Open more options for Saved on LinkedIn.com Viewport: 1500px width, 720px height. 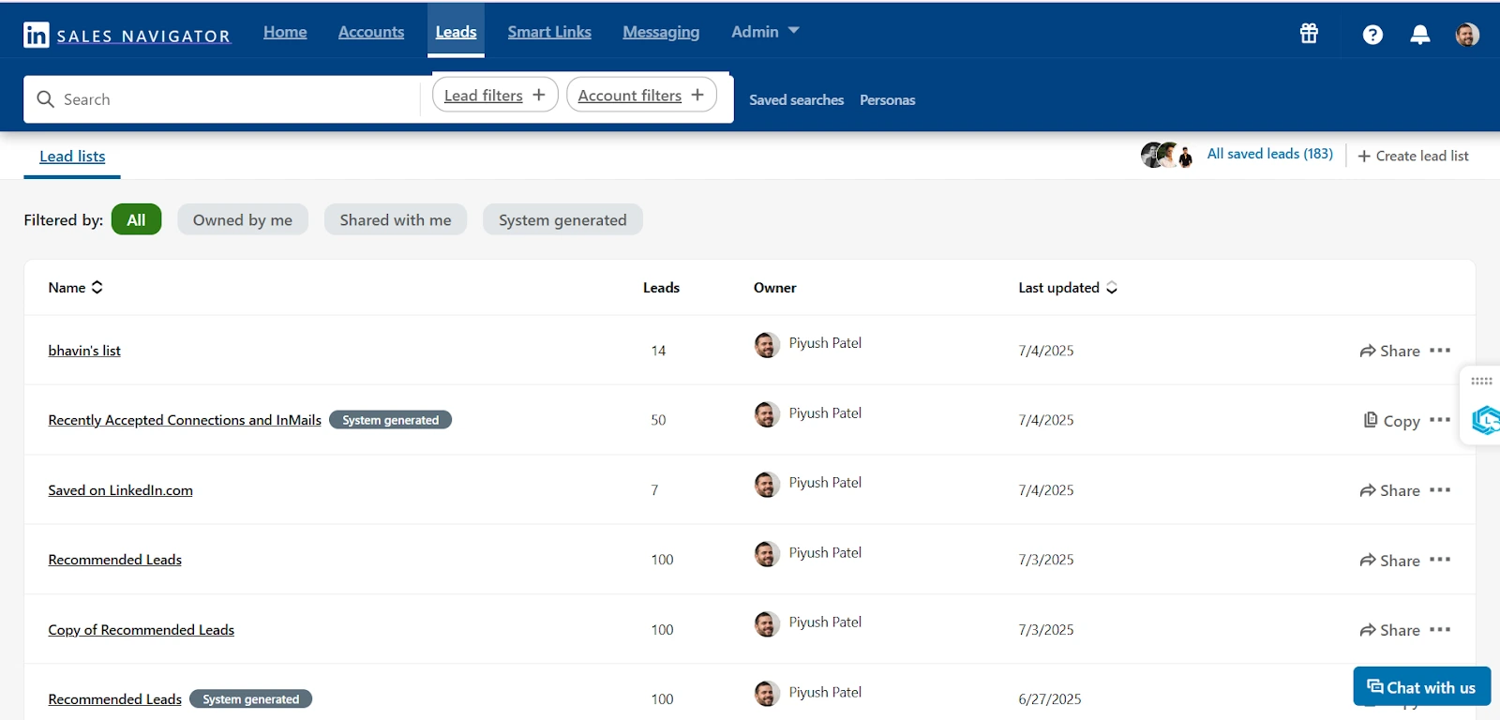point(1440,489)
